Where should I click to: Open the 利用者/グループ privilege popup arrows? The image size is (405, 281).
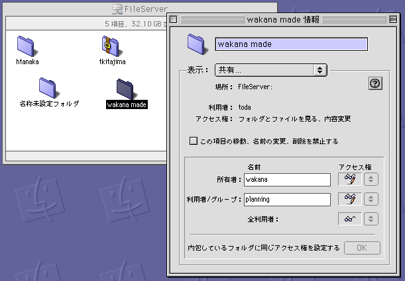(x=371, y=199)
